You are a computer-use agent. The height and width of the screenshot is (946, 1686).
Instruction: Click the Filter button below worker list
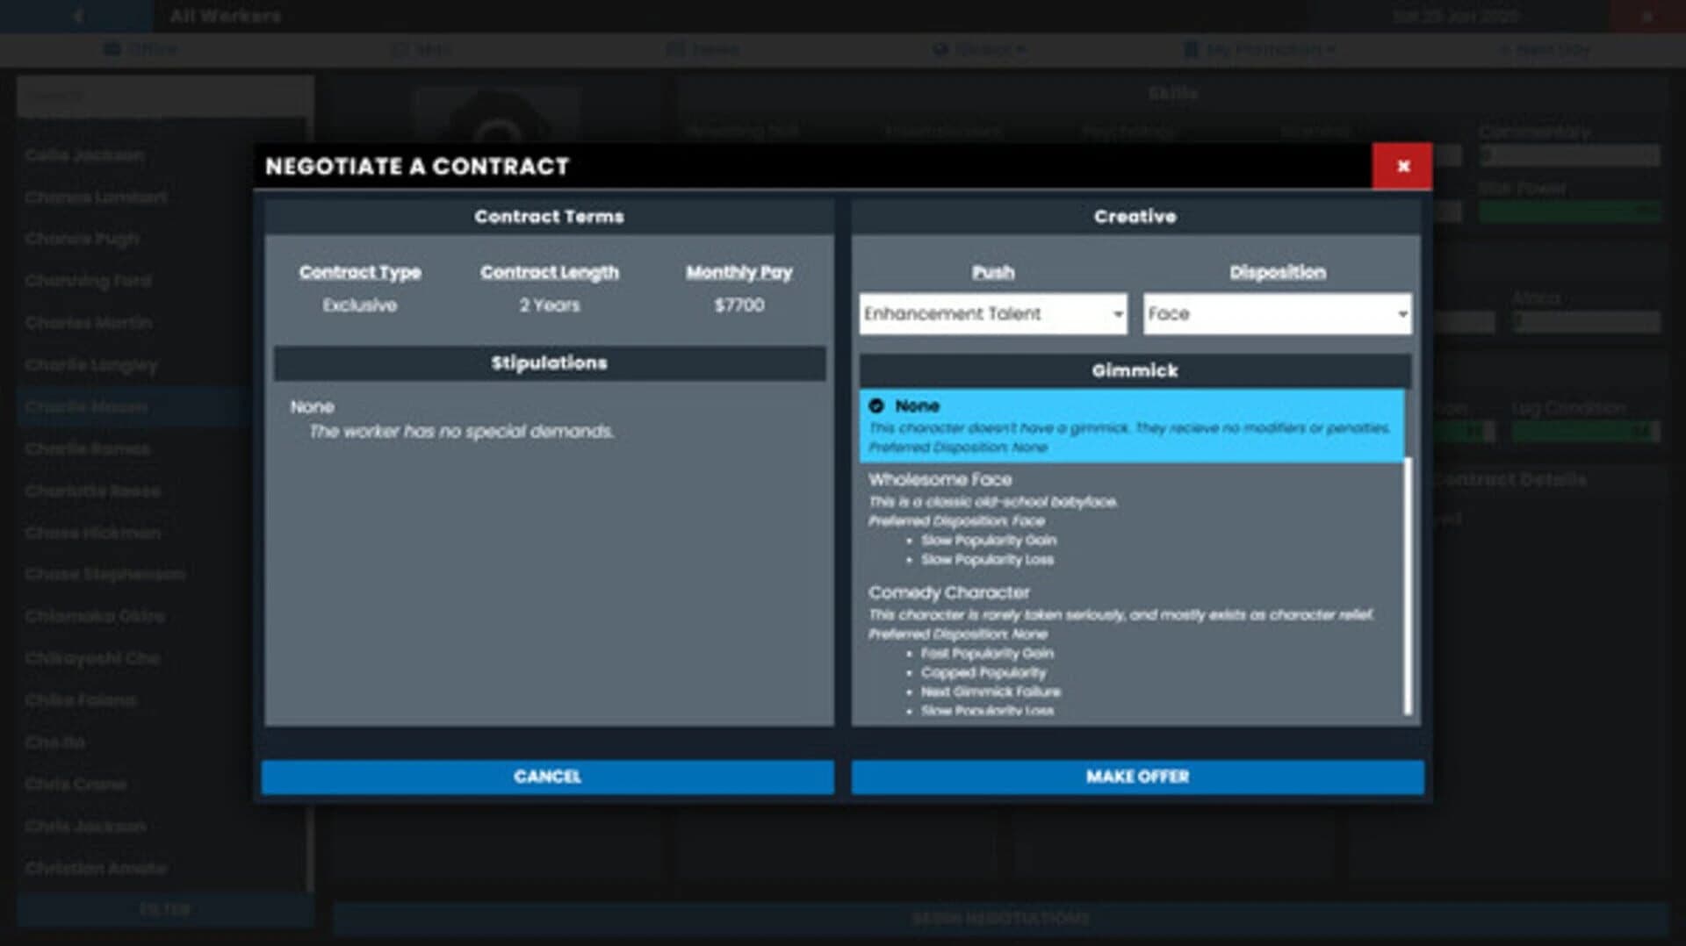click(164, 909)
